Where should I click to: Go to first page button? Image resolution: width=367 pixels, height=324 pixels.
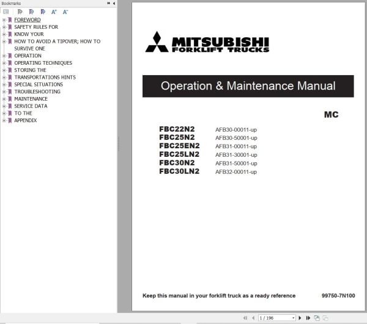pos(245,318)
